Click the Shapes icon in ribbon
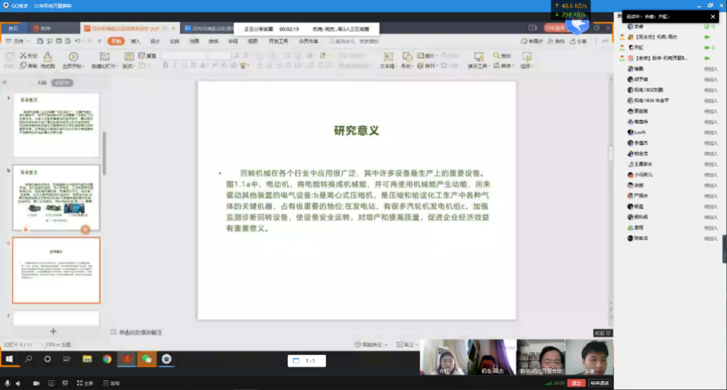Screen dimensions: 727x390 pyautogui.click(x=407, y=57)
